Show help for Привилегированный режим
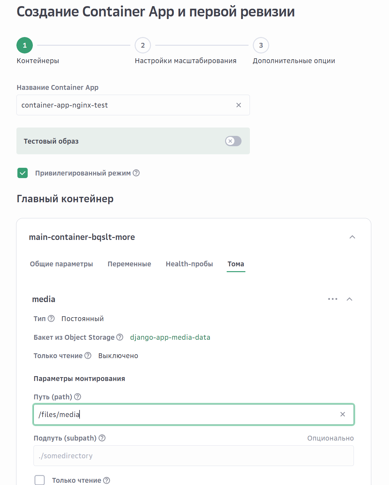 click(x=136, y=173)
